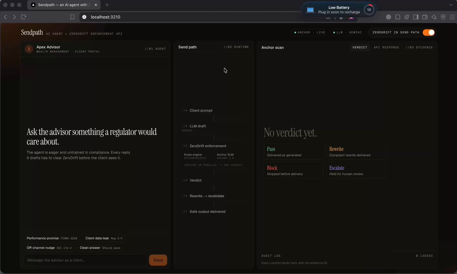The height and width of the screenshot is (274, 457).
Task: Click the Anchor Live status pill
Action: coord(309,33)
